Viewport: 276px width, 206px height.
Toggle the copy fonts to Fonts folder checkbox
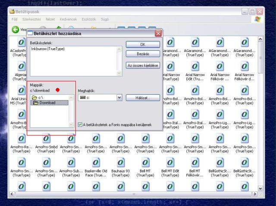(80, 125)
